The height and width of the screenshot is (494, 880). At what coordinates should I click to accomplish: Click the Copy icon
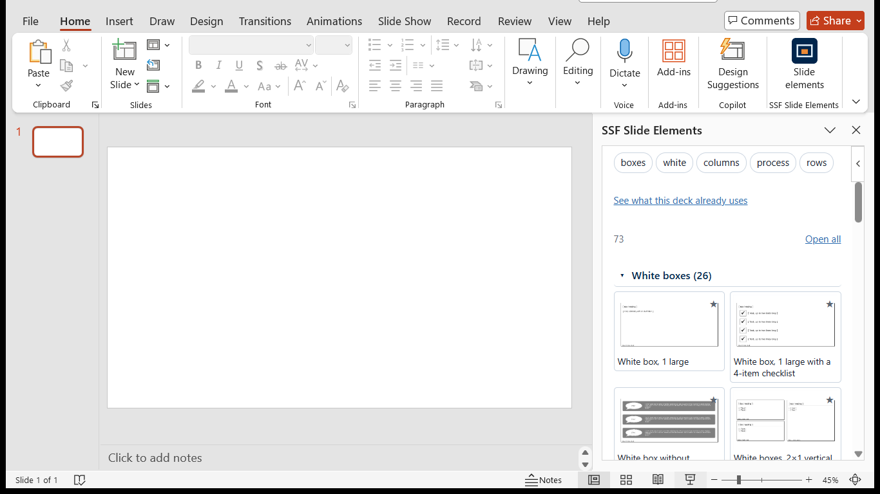[66, 66]
